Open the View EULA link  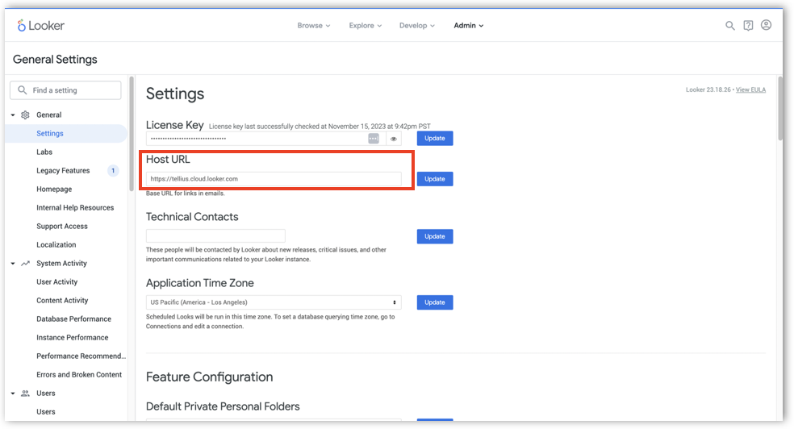point(750,90)
